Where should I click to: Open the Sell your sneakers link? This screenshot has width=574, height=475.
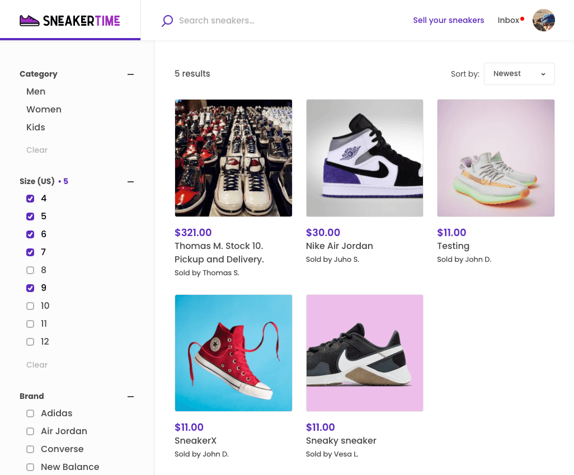pos(448,21)
